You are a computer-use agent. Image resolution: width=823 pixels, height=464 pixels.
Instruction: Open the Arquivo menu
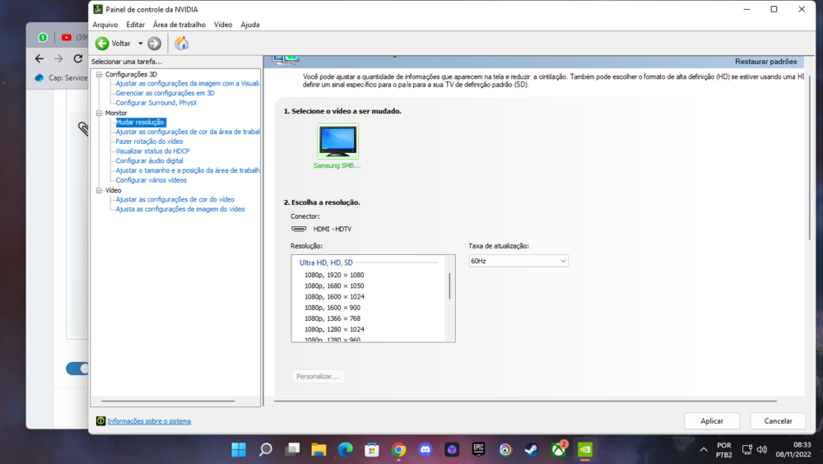(x=105, y=25)
